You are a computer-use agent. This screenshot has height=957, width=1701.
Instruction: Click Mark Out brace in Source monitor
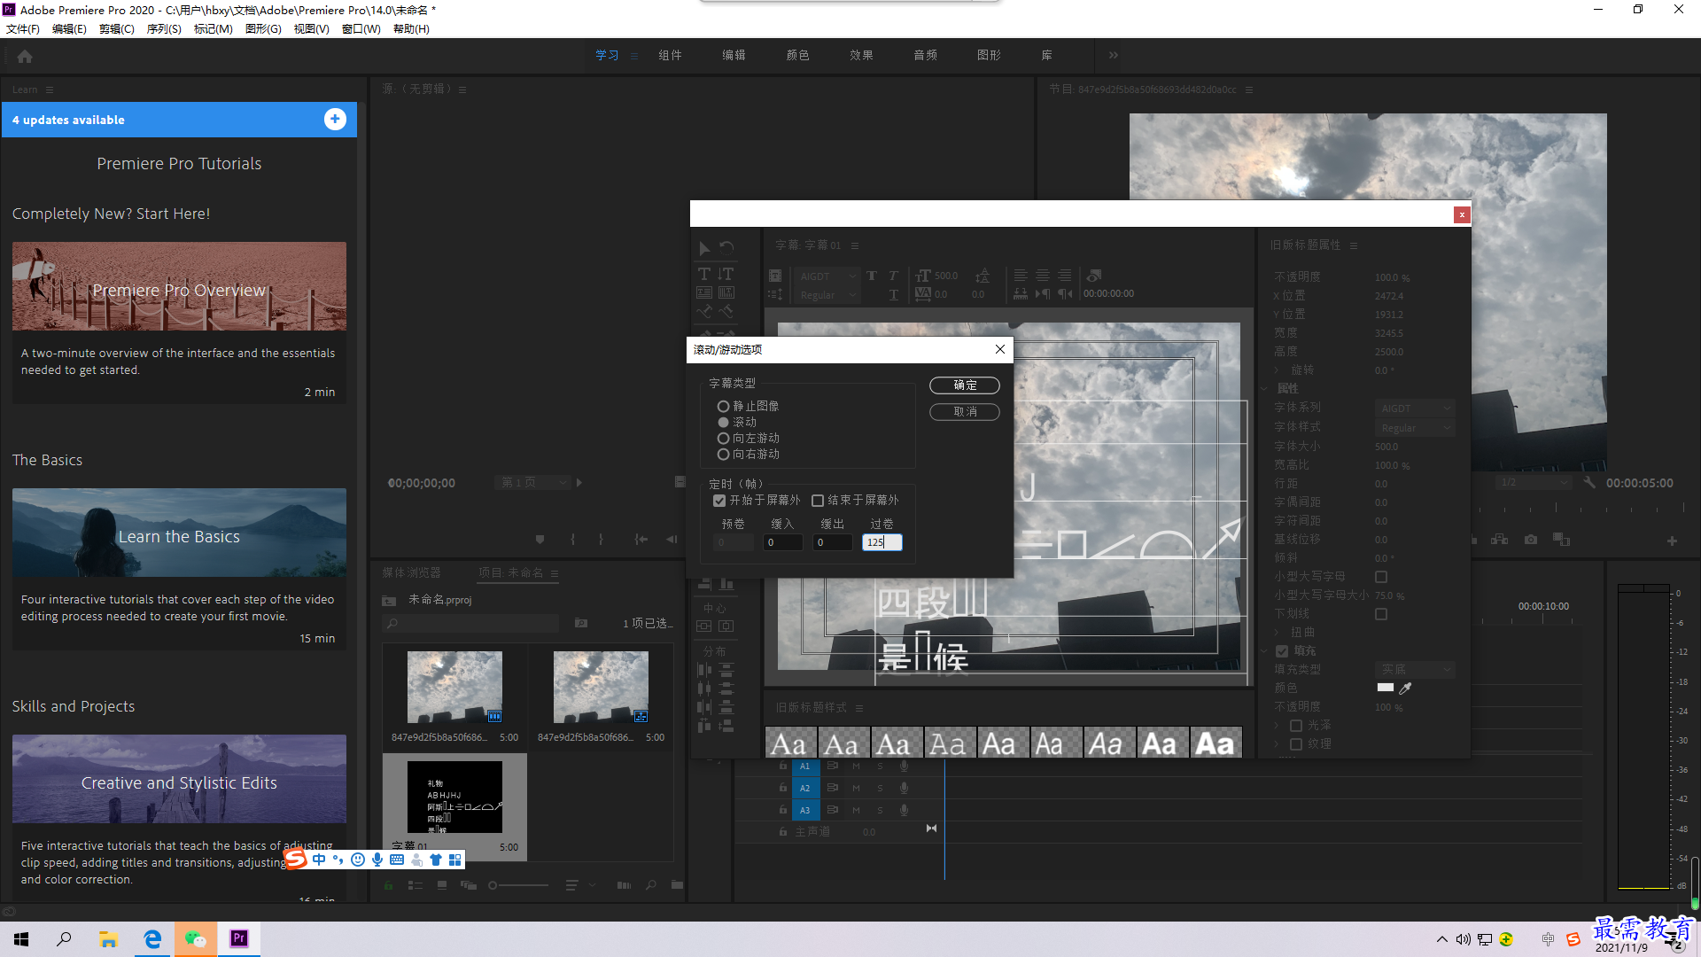point(601,539)
